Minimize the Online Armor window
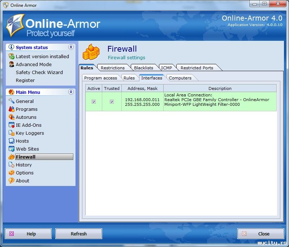The width and height of the screenshot is (289, 247). coord(255,4)
